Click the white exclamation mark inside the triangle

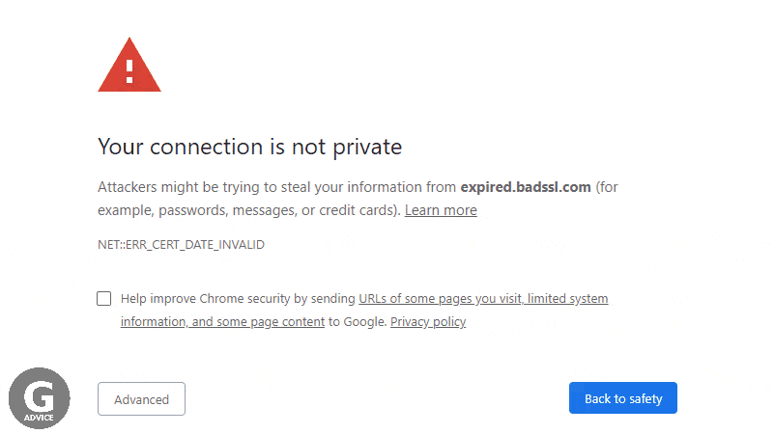[129, 70]
